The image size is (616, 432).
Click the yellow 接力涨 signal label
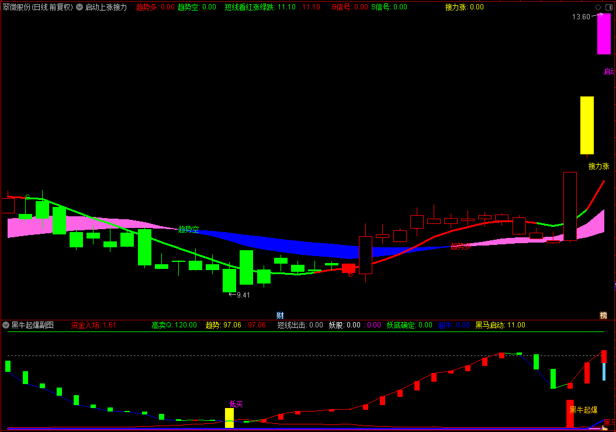pyautogui.click(x=598, y=166)
